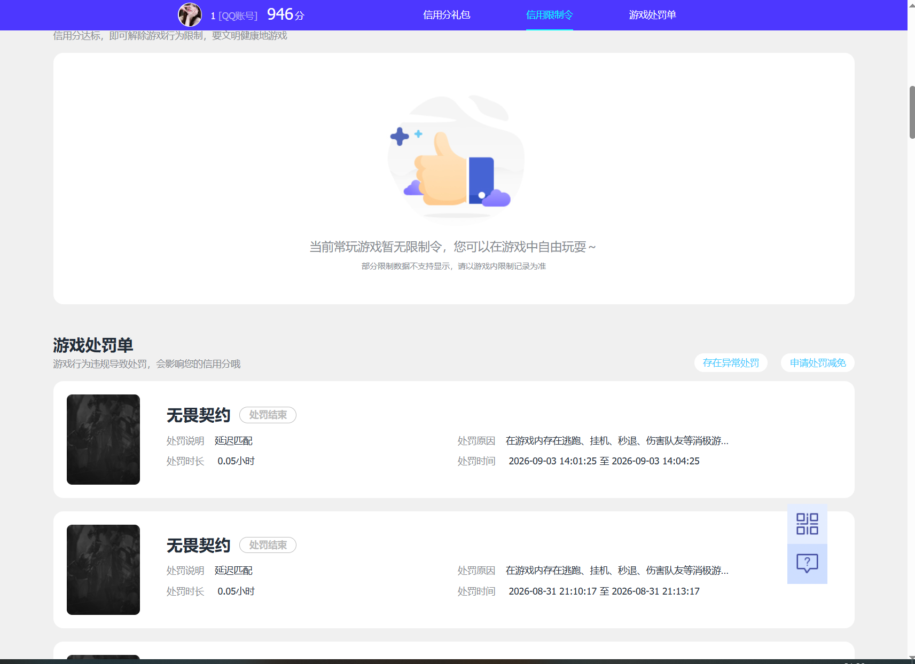
Task: Click text 当前常玩游戏暂无限制令
Action: [x=376, y=247]
